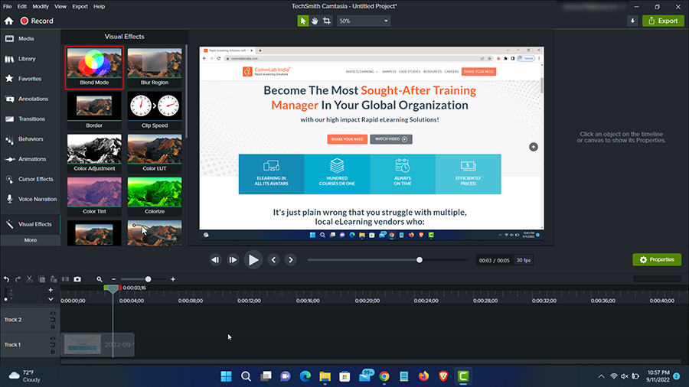This screenshot has height=387, width=689.
Task: Undo the last action
Action: [x=7, y=279]
